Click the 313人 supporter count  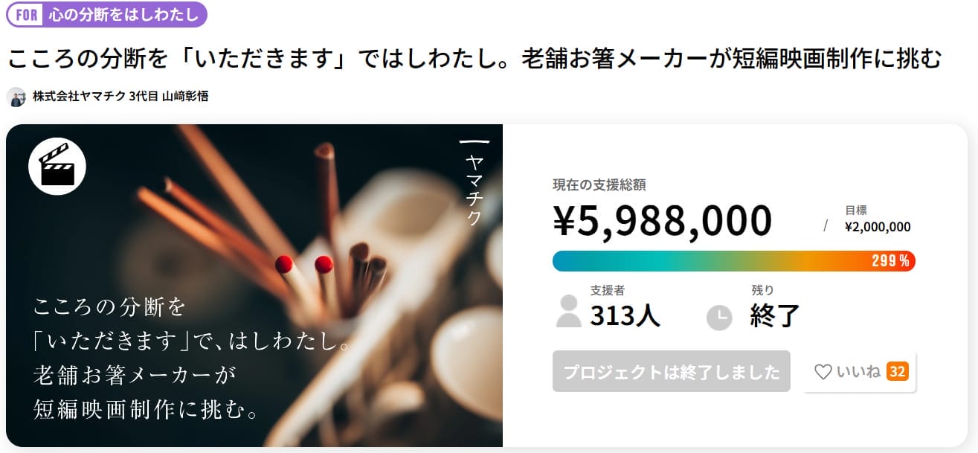click(625, 316)
